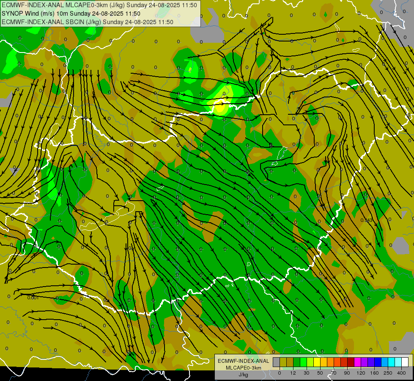Viewport: 414px width, 381px height.
Task: Click the gray swatch in the MLCAPE legend
Action: point(277,362)
